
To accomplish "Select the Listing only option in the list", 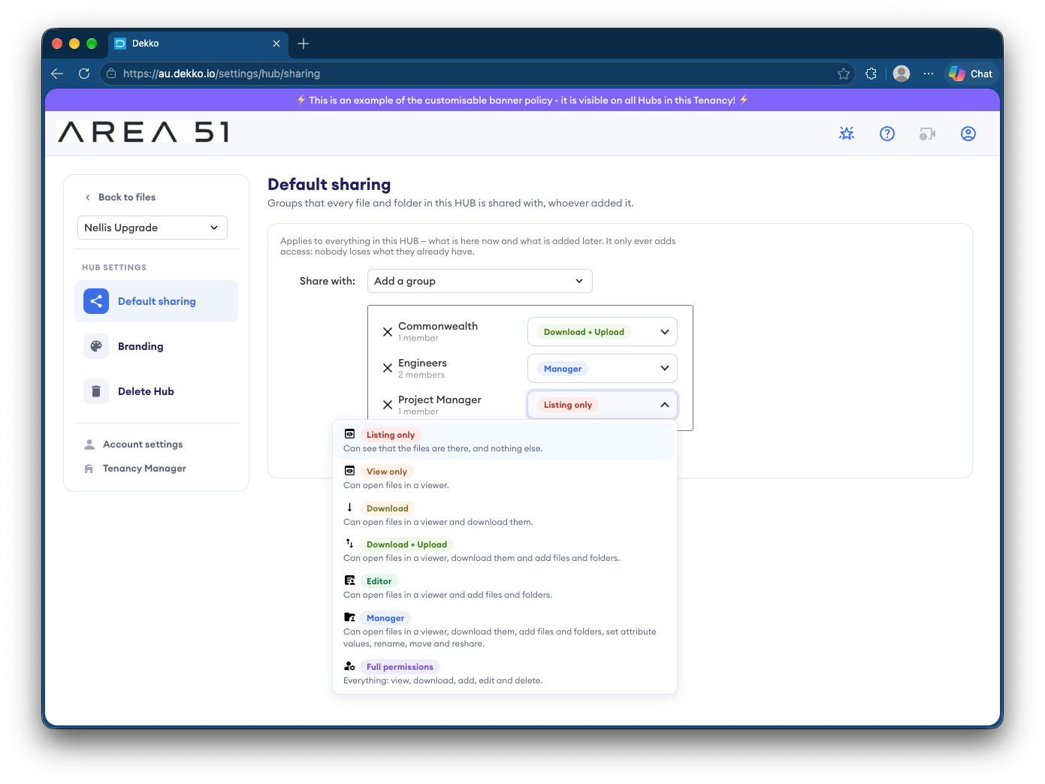I will point(505,441).
